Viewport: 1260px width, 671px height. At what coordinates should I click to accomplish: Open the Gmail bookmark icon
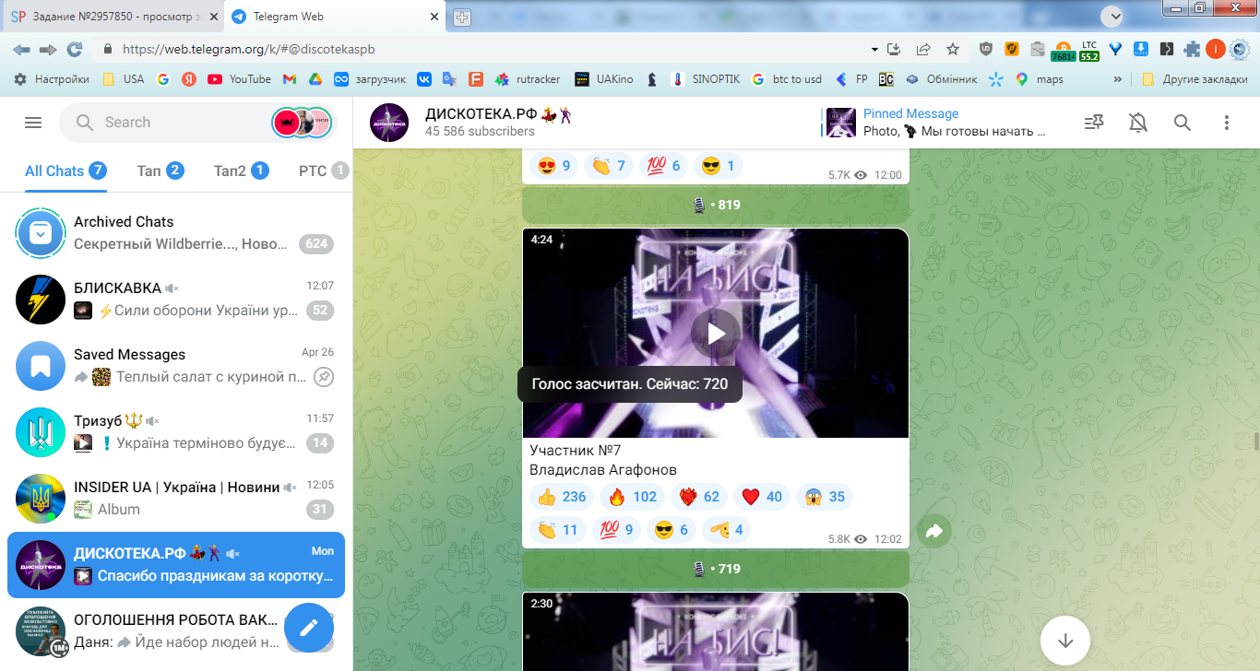coord(289,79)
